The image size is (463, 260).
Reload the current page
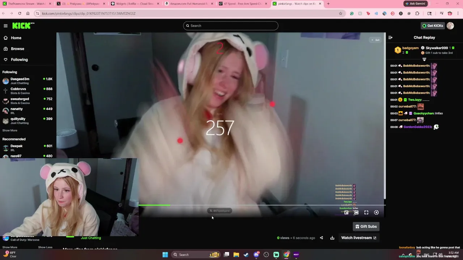pos(20,13)
